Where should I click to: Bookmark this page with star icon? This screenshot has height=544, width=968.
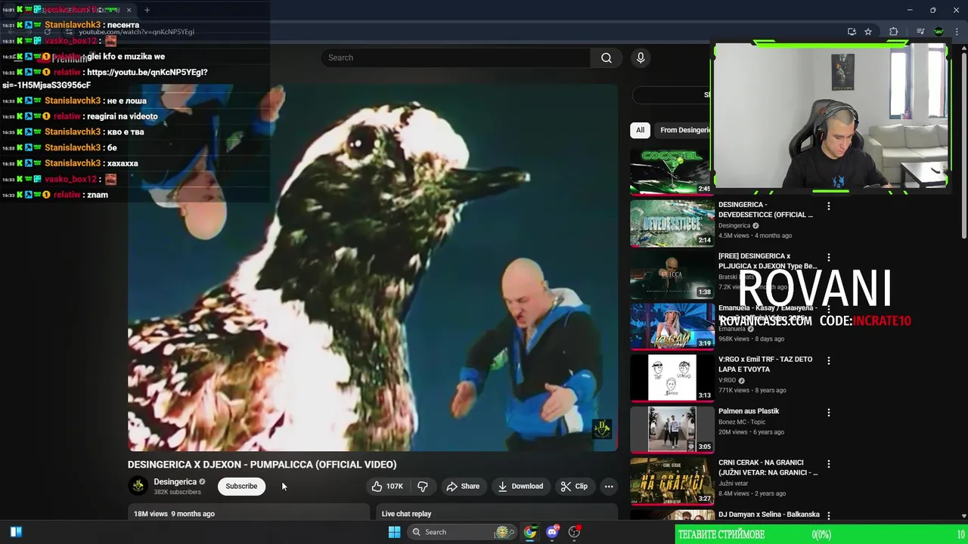[x=868, y=32]
